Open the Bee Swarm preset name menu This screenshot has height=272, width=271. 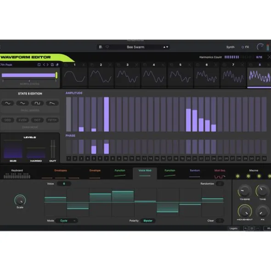135,47
